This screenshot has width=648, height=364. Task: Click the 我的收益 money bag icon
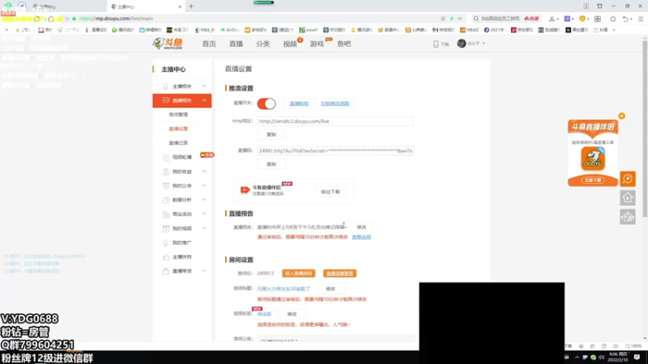pos(166,171)
